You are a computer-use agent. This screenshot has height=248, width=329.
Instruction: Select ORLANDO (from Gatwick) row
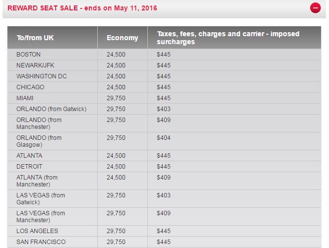click(x=51, y=109)
